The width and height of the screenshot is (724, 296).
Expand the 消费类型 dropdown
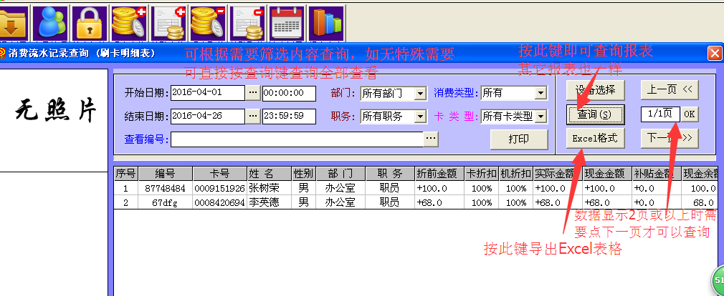pos(540,94)
